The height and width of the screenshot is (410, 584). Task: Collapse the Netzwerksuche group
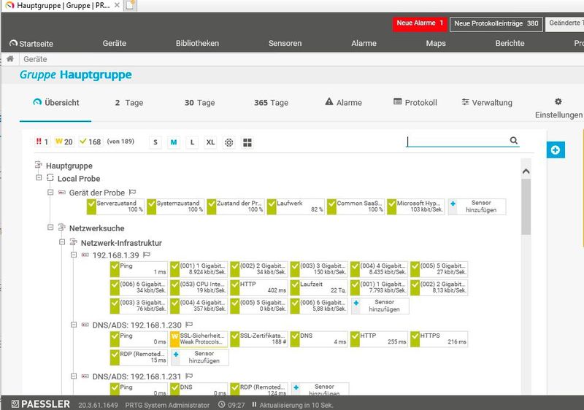click(x=50, y=227)
